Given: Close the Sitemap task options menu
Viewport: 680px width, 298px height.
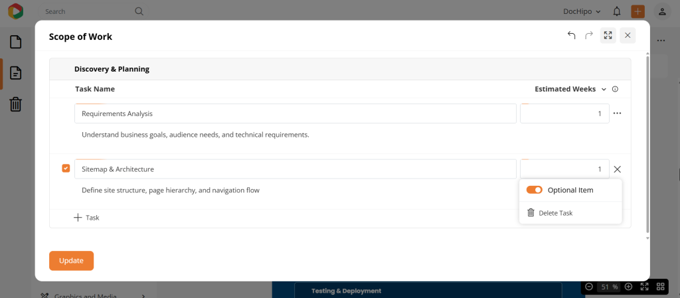Looking at the screenshot, I should coord(617,169).
